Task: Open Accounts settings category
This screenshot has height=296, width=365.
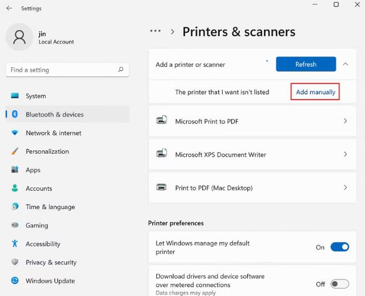Action: 67,189
